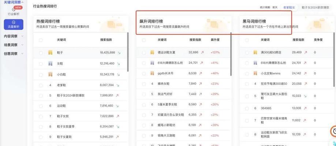336x146 pixels.
Task: Open keyword 鞋子女2024新款爆款 in hot list
Action: click(x=71, y=96)
